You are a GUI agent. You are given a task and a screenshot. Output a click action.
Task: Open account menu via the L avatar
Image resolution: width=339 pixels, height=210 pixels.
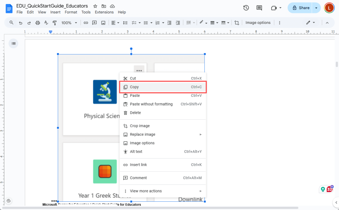pos(329,7)
